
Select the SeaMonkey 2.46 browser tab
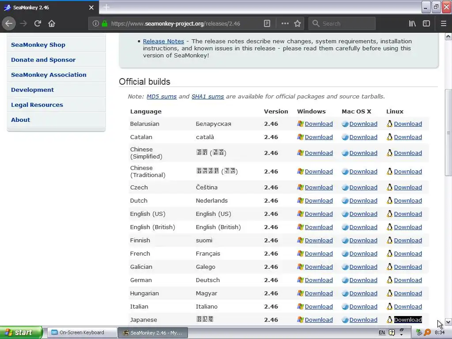tap(49, 8)
